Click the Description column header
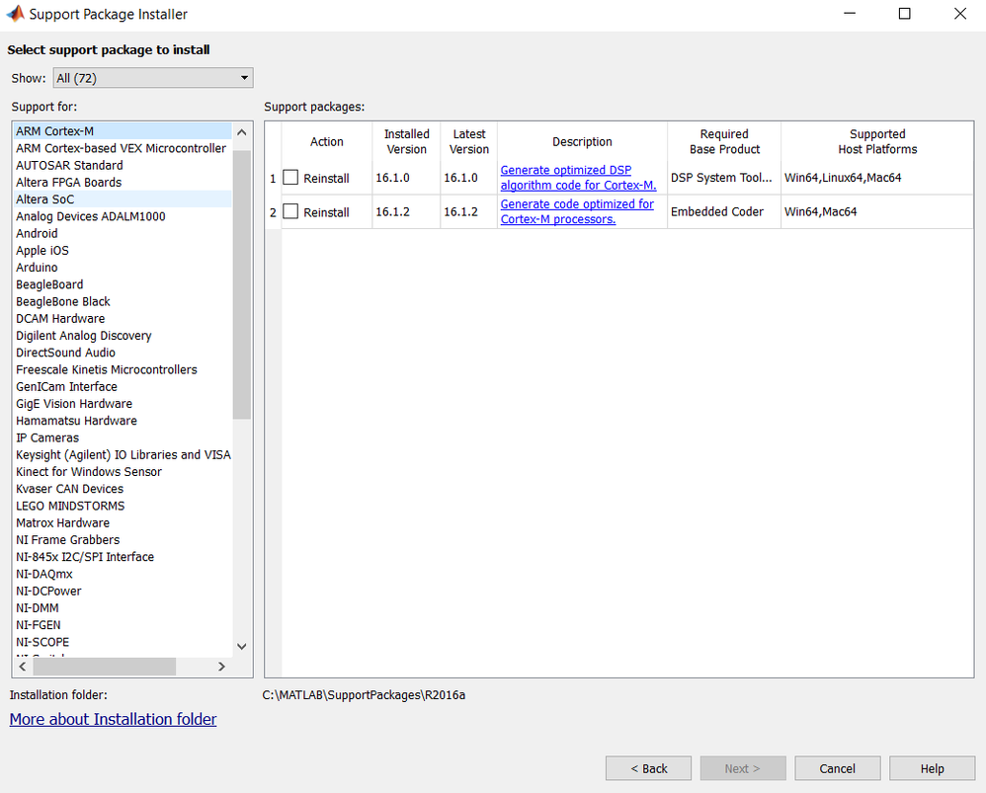 [582, 141]
